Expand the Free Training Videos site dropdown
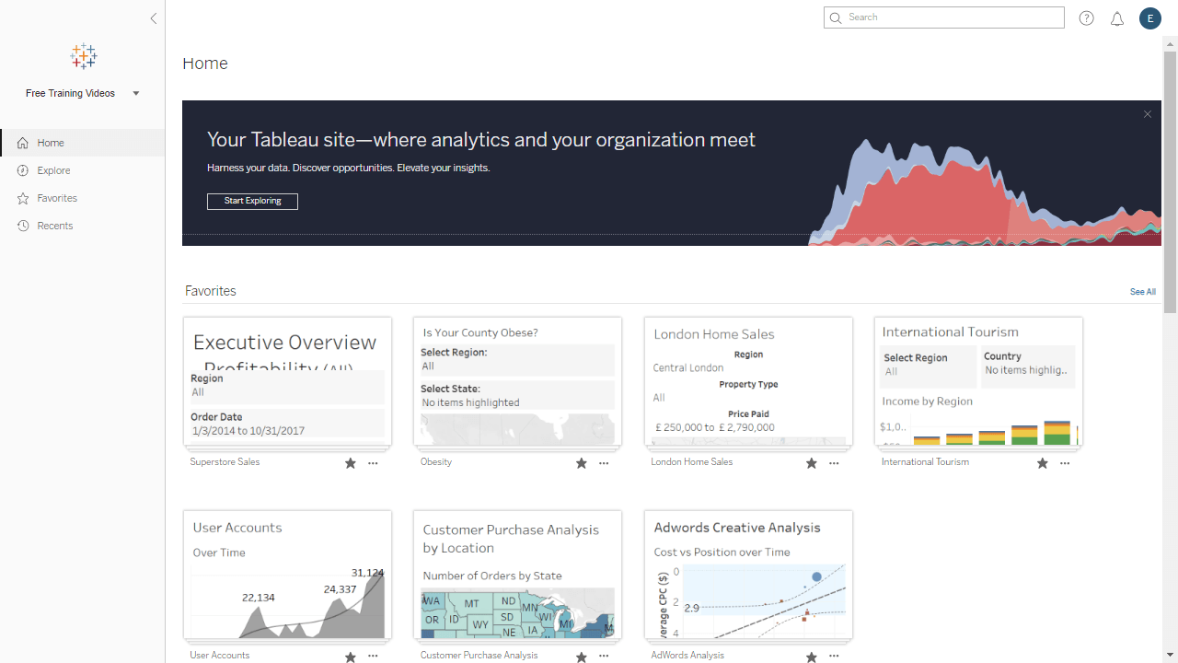Viewport: 1178px width, 663px height. [136, 93]
